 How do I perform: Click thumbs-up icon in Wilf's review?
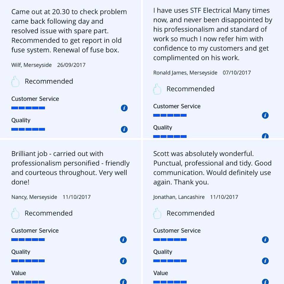(x=15, y=82)
